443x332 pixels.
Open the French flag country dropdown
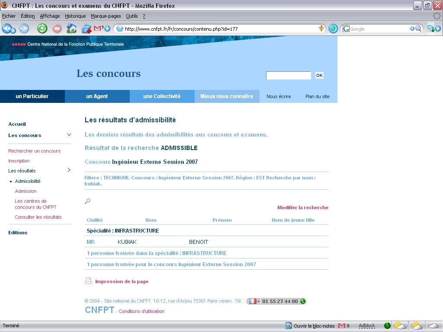tap(254, 301)
